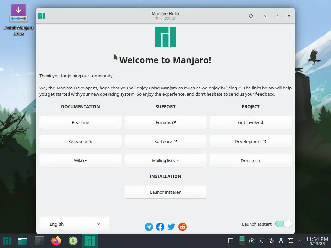This screenshot has height=248, width=331.
Task: Close the Manjaro Hello window
Action: click(289, 16)
